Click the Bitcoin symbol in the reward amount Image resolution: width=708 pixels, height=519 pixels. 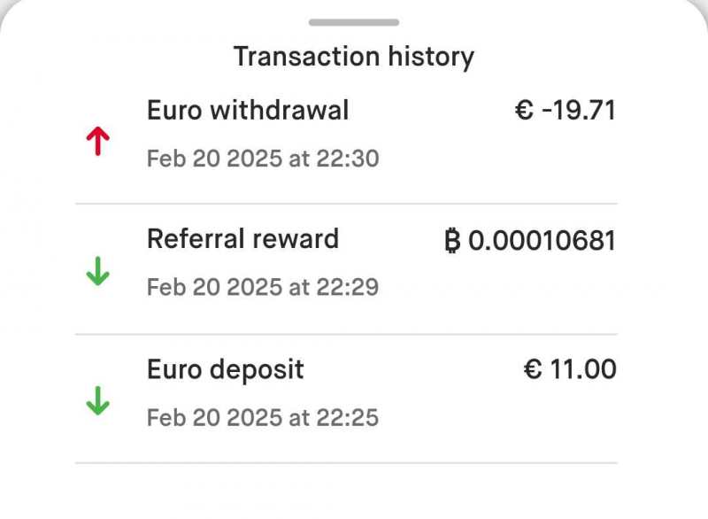click(453, 240)
